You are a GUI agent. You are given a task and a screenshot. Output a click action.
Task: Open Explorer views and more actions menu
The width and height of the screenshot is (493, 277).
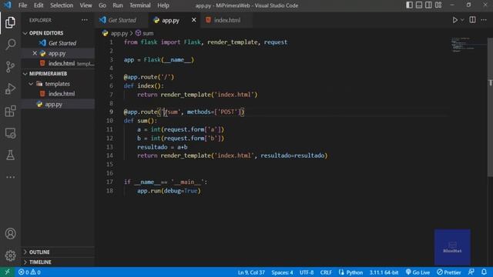(x=85, y=20)
